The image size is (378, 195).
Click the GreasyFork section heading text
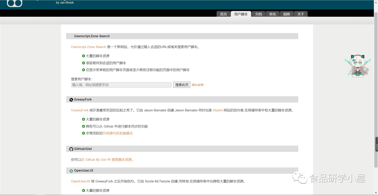click(x=83, y=99)
